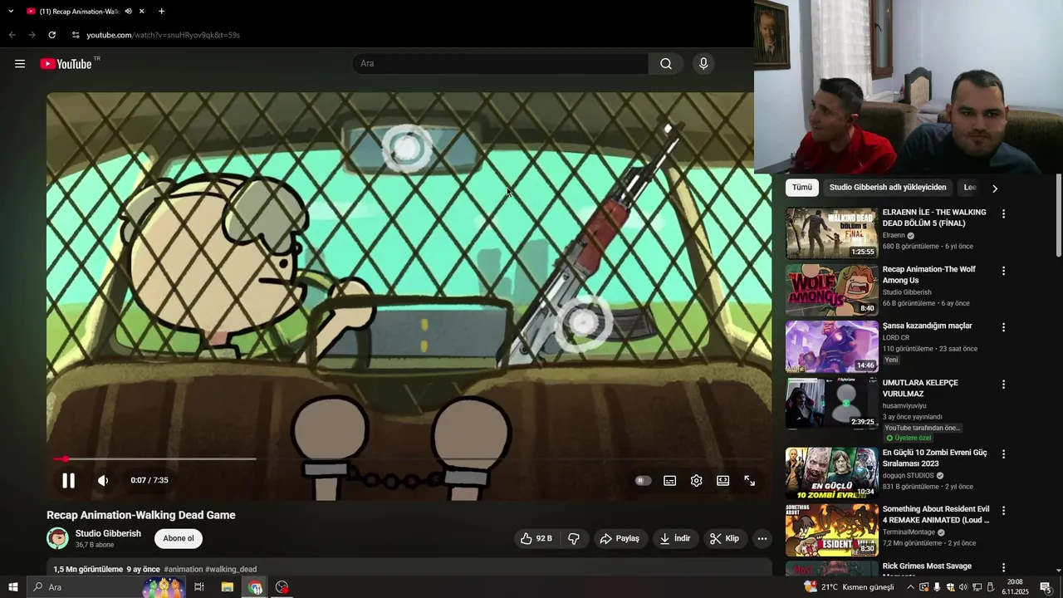Open Şansa kazandığım maçlar thumbnail
The height and width of the screenshot is (598, 1063).
[x=831, y=347]
